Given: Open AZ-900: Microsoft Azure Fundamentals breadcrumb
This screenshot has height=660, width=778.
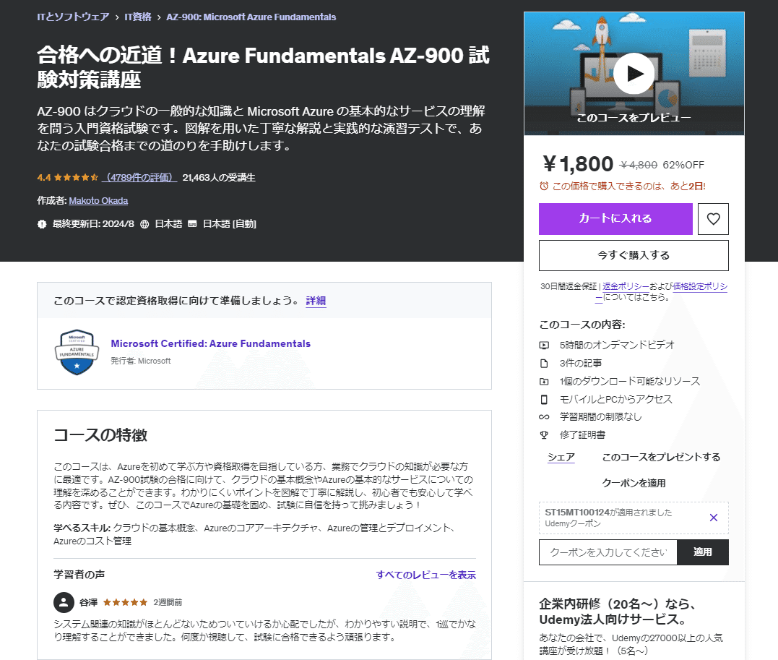Looking at the screenshot, I should (251, 17).
